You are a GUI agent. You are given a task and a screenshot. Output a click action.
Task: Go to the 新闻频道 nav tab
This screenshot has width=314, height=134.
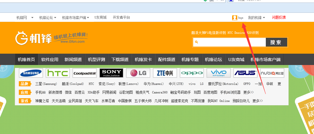coord(73,59)
